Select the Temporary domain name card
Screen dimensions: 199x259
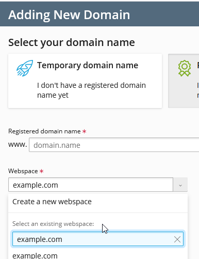(x=85, y=81)
